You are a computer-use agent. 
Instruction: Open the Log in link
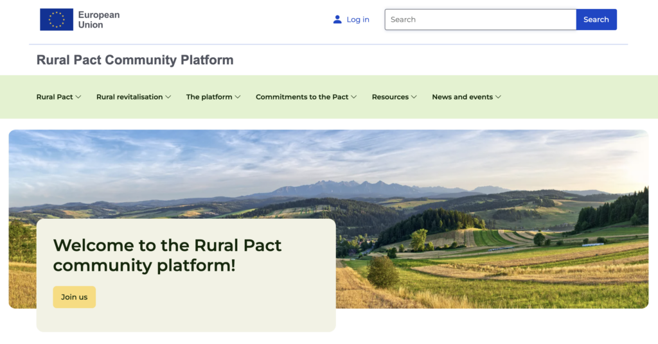[x=357, y=19]
